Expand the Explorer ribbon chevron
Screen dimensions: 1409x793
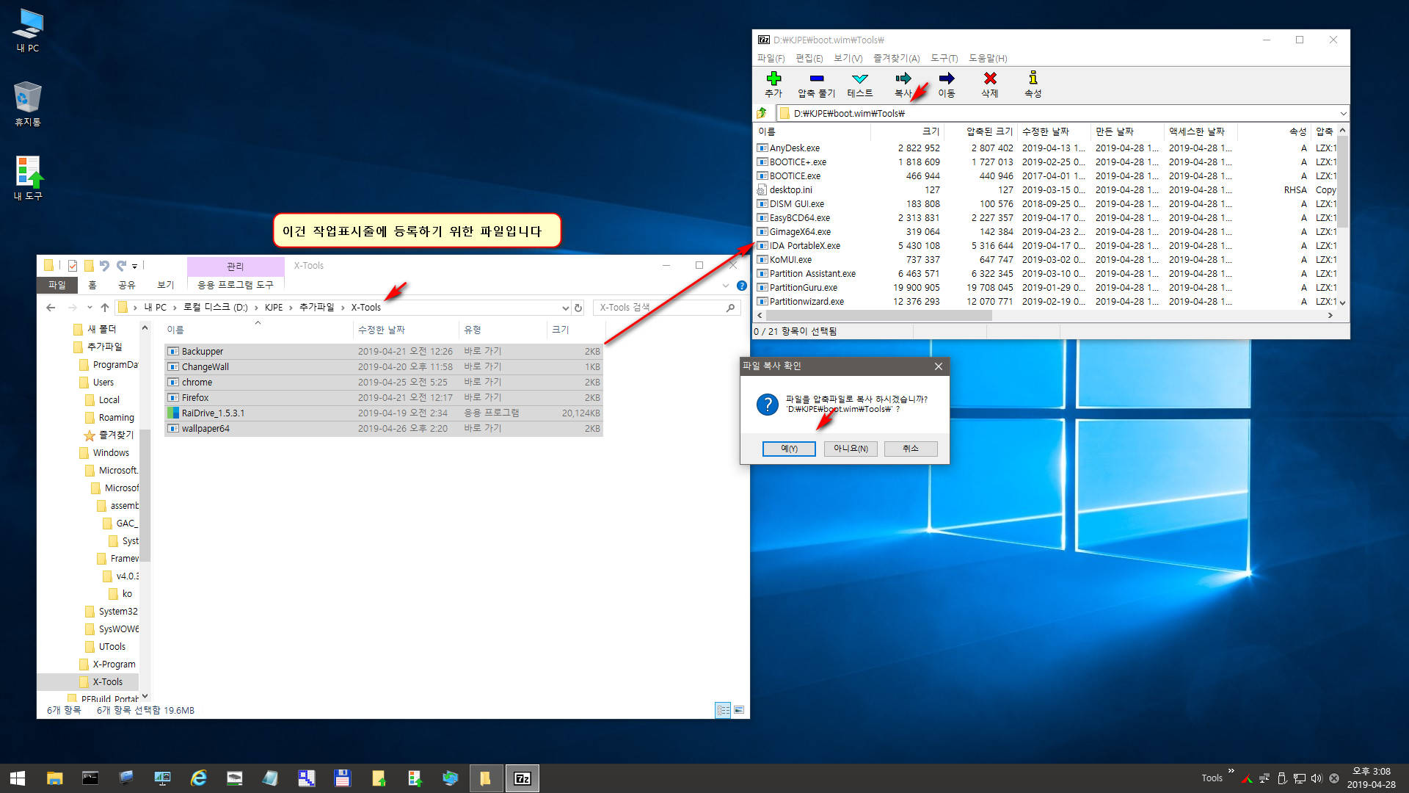(x=726, y=286)
